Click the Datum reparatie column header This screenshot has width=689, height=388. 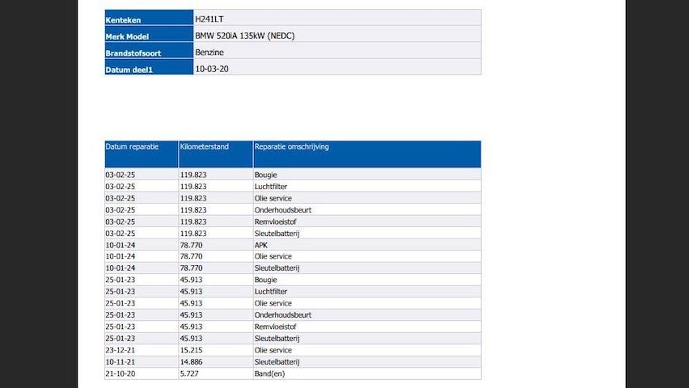click(142, 154)
